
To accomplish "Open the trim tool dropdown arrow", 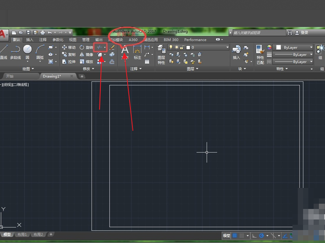I will coord(105,47).
